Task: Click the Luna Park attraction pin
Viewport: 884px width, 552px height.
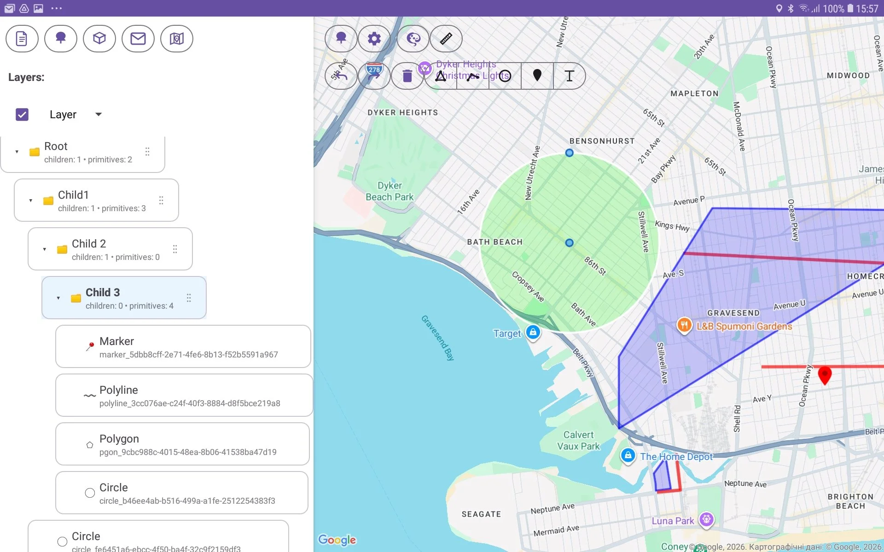Action: 706,520
